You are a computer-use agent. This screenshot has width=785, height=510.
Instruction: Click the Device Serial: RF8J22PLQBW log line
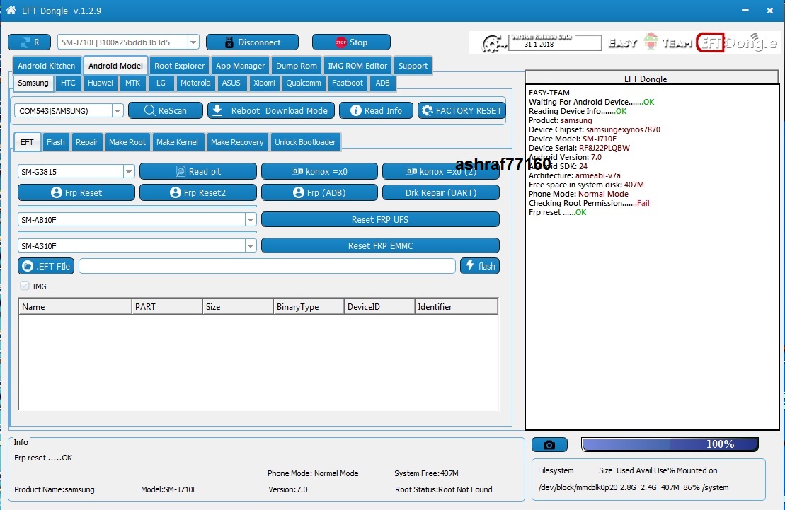pyautogui.click(x=579, y=148)
